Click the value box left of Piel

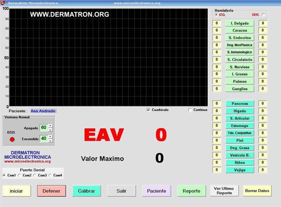tap(217, 140)
